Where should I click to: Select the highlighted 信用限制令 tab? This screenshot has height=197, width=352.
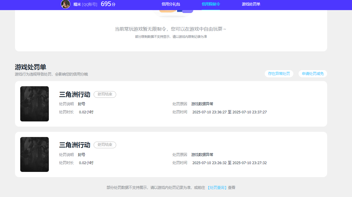point(211,5)
